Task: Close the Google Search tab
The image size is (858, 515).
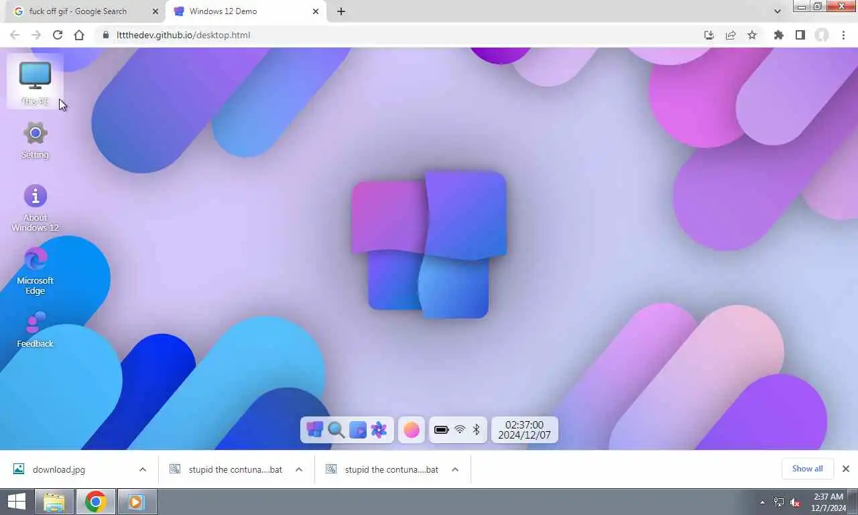Action: pos(156,11)
